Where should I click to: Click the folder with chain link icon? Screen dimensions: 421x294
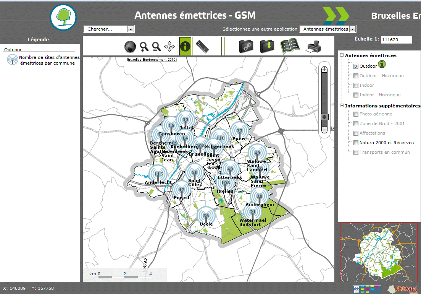246,46
